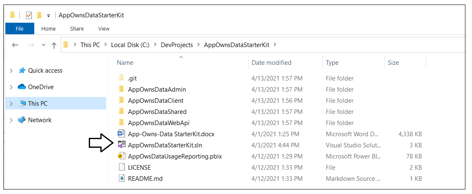Select Local Disk (C:) breadcrumb

tap(130, 45)
